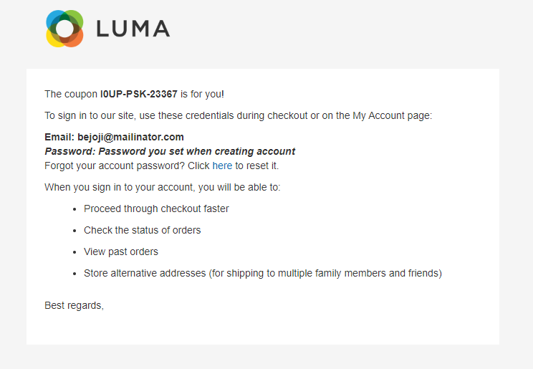Click the sign-in credentials instruction sentence

click(238, 115)
